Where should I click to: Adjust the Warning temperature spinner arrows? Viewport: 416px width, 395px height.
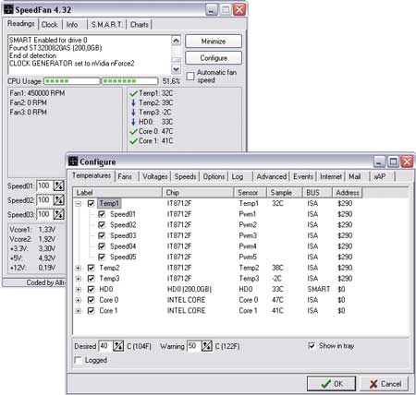click(x=207, y=346)
